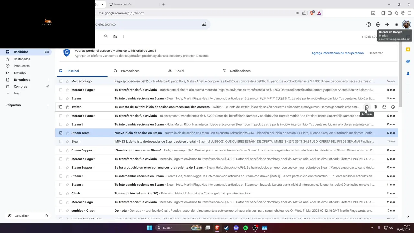Show side panel toggle arrow
The width and height of the screenshot is (414, 233).
coord(408,216)
